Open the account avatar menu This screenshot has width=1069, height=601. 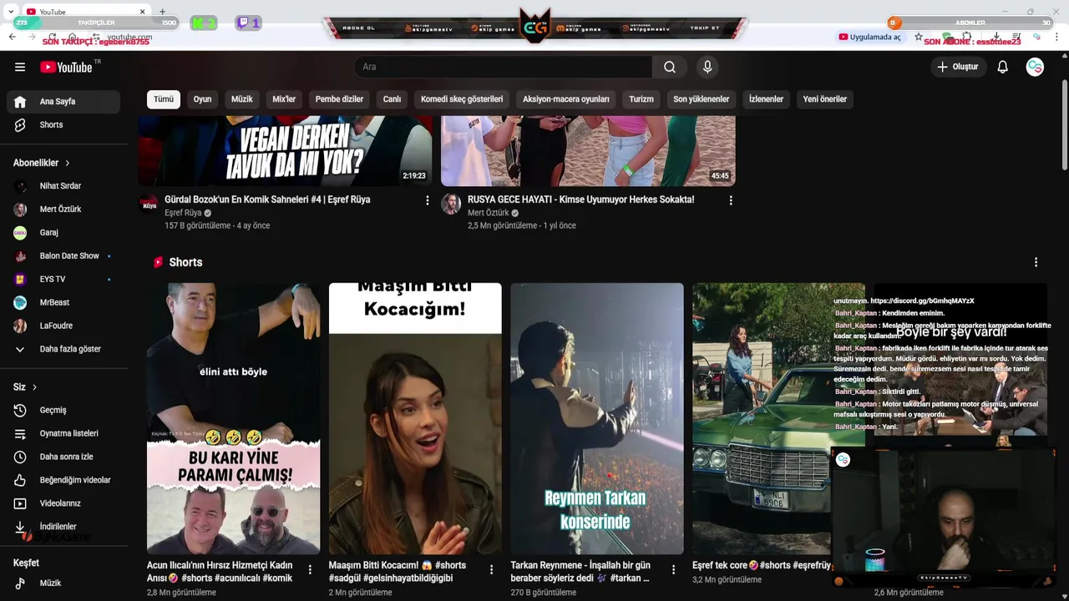point(1035,67)
